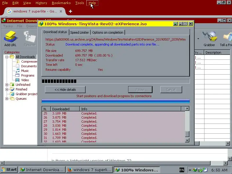Click the Hide details button

[65, 90]
